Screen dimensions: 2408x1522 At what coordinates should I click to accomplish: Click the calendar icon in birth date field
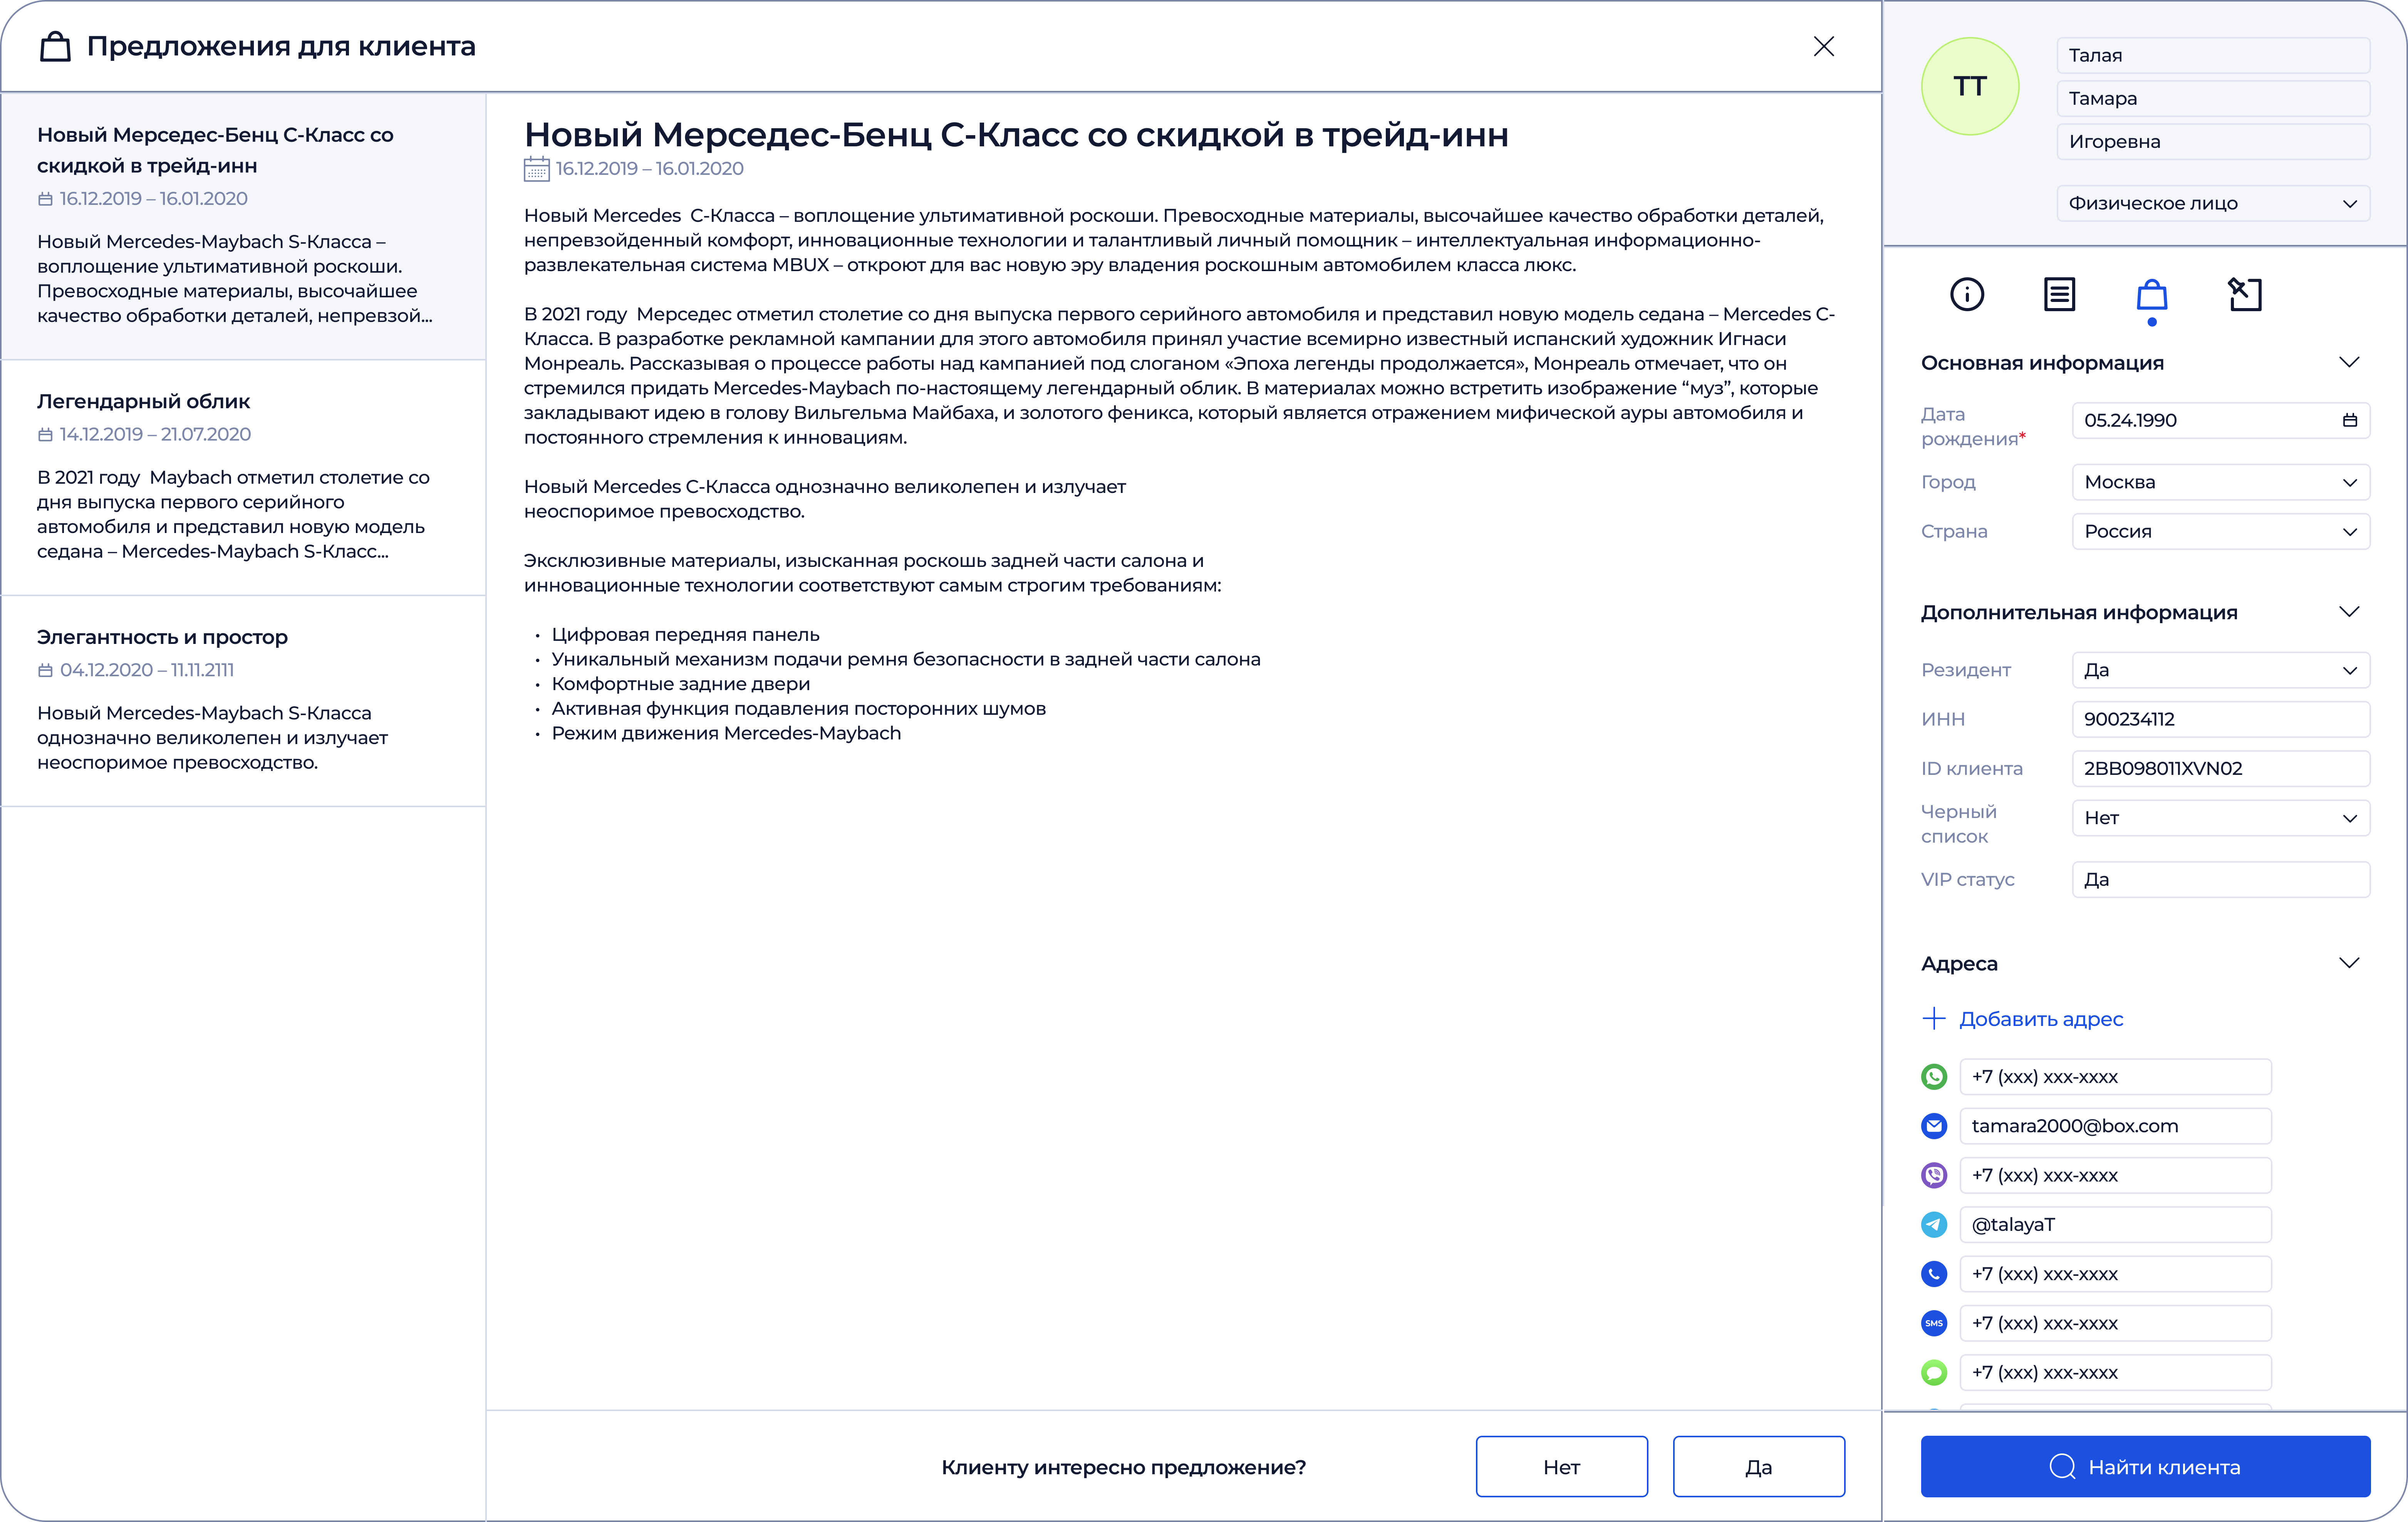[2350, 420]
